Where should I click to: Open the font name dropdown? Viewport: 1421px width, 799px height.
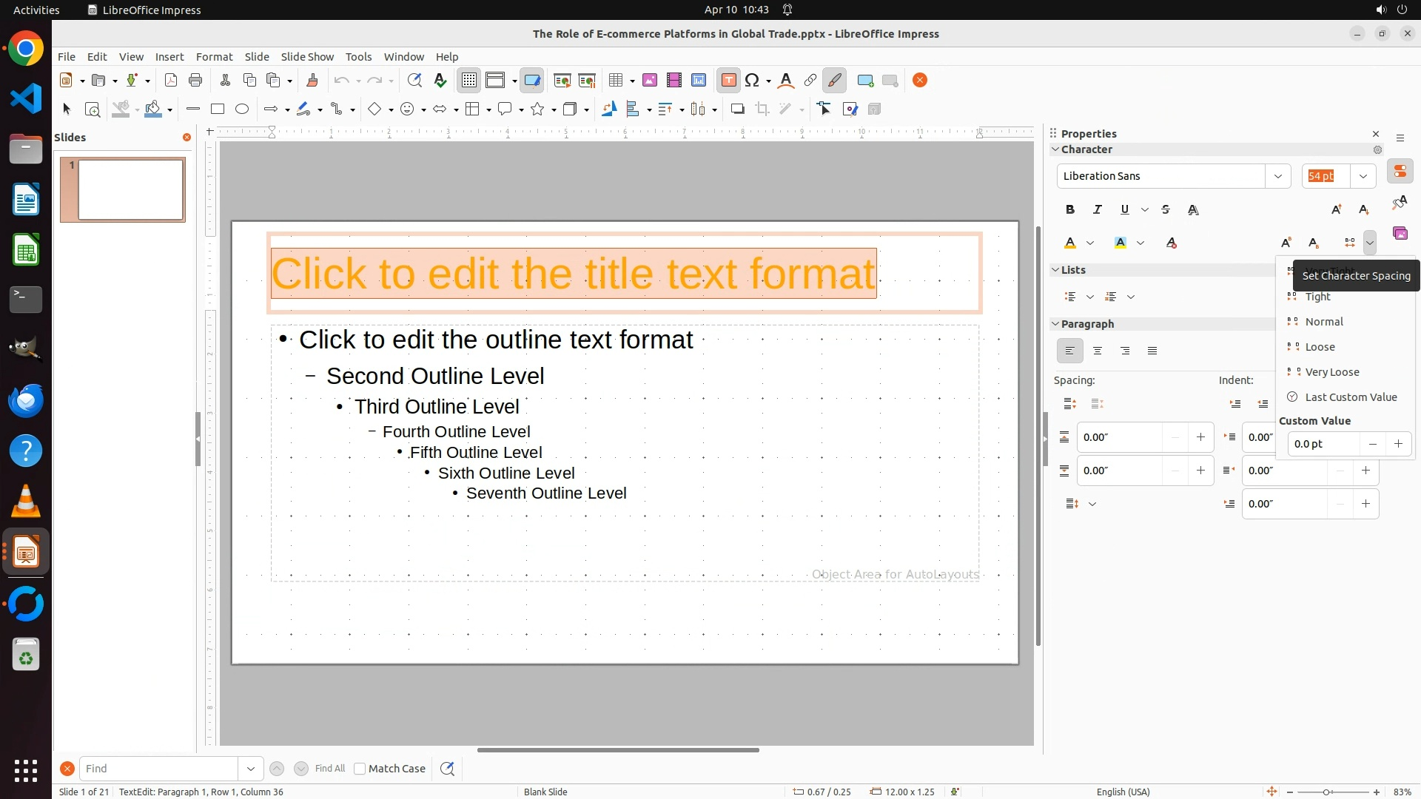pos(1277,176)
